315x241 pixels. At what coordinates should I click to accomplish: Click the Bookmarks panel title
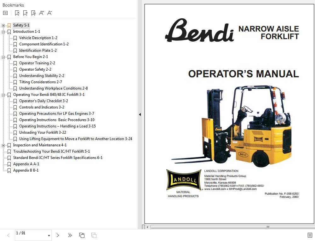click(x=13, y=5)
